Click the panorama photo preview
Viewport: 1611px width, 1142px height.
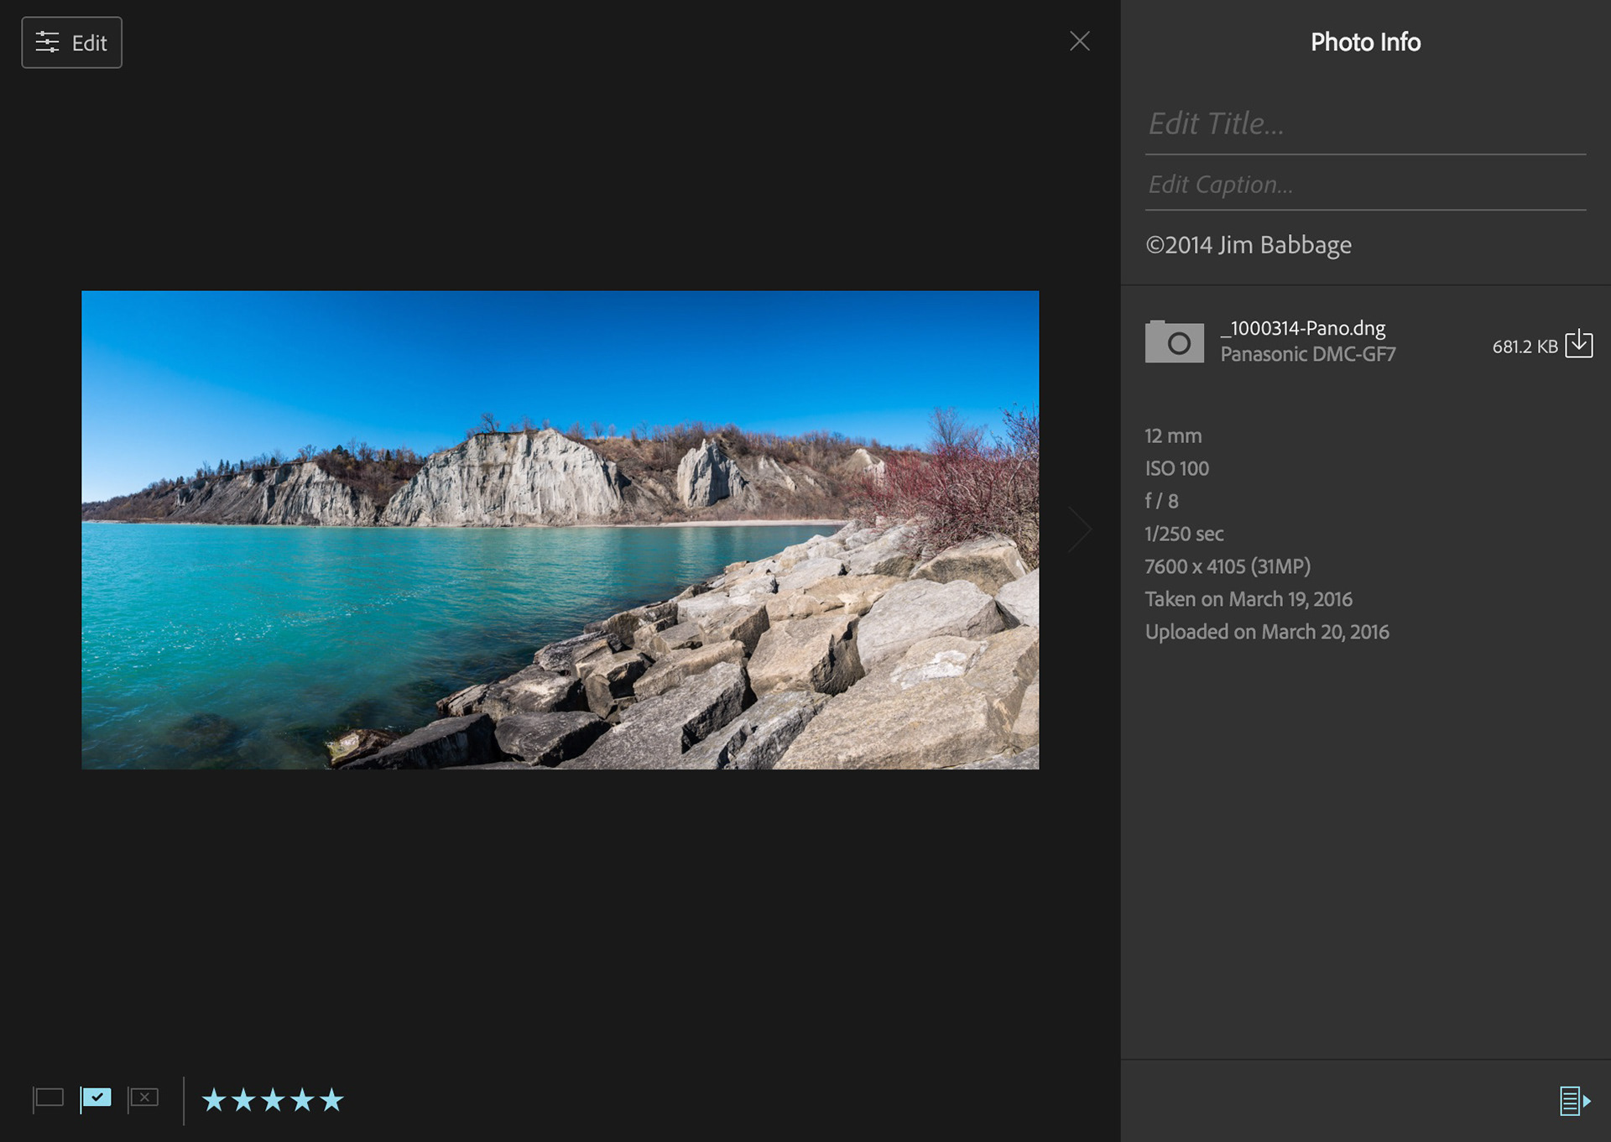[x=560, y=529]
